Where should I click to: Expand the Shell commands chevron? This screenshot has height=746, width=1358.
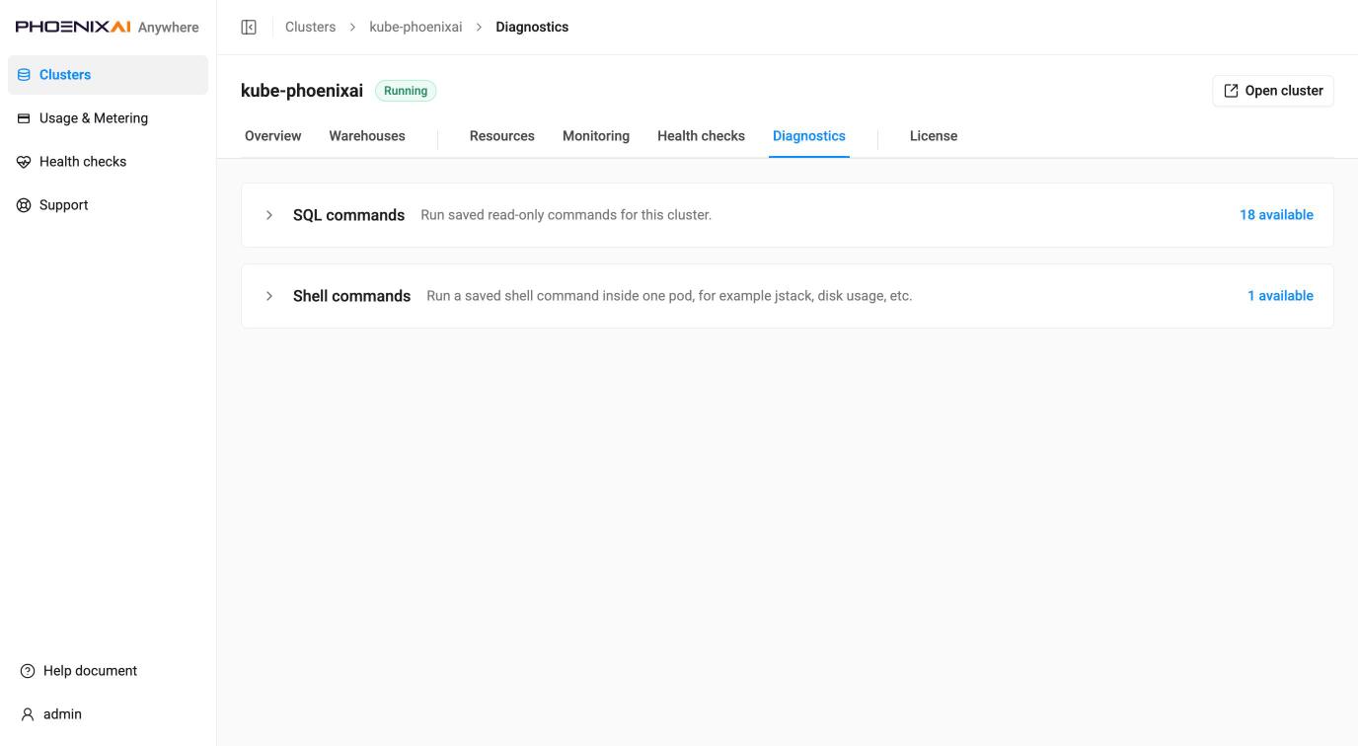268,296
